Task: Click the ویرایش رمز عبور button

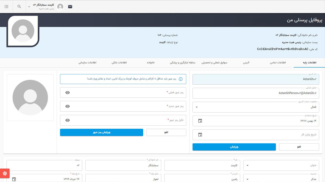Action: 101,133
